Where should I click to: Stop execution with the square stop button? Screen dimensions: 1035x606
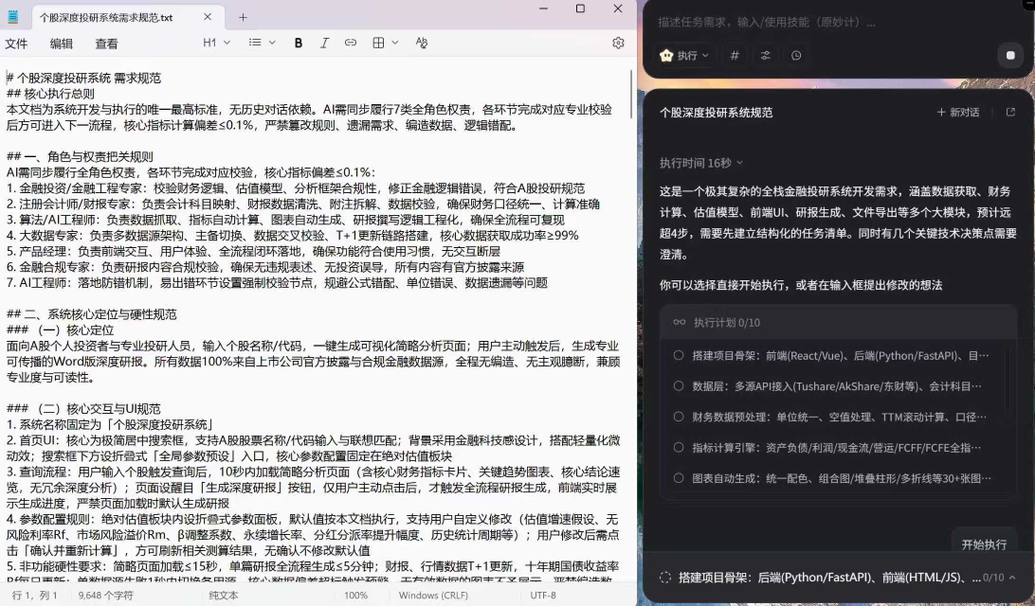click(1010, 55)
